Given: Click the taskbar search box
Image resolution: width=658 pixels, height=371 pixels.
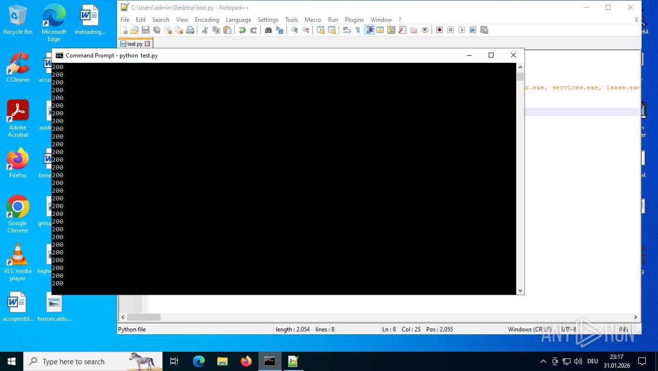Looking at the screenshot, I should (x=93, y=361).
